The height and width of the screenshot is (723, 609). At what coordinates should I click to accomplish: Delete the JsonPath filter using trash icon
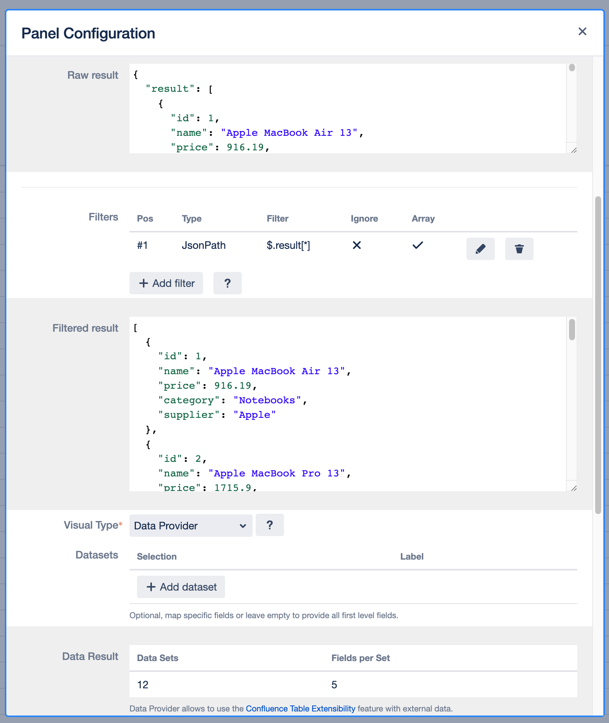(519, 249)
